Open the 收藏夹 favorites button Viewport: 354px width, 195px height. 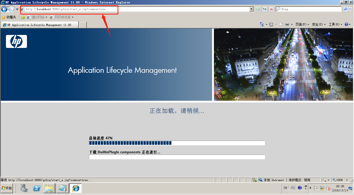tap(9, 17)
